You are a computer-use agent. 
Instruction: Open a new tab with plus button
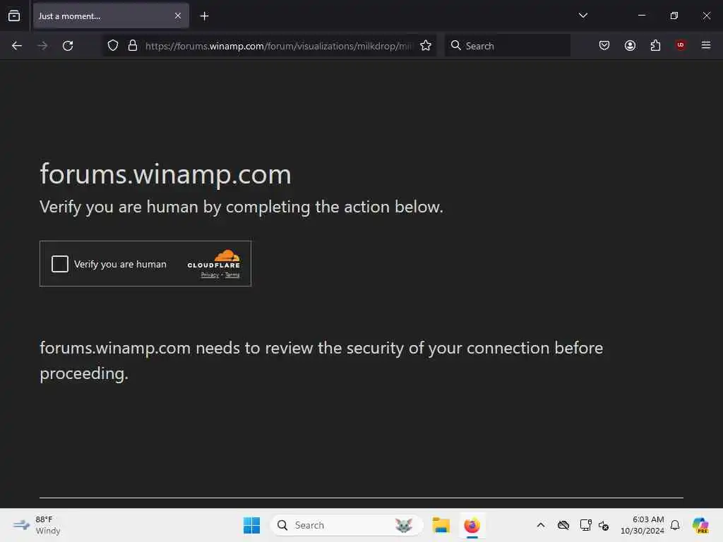(x=204, y=16)
